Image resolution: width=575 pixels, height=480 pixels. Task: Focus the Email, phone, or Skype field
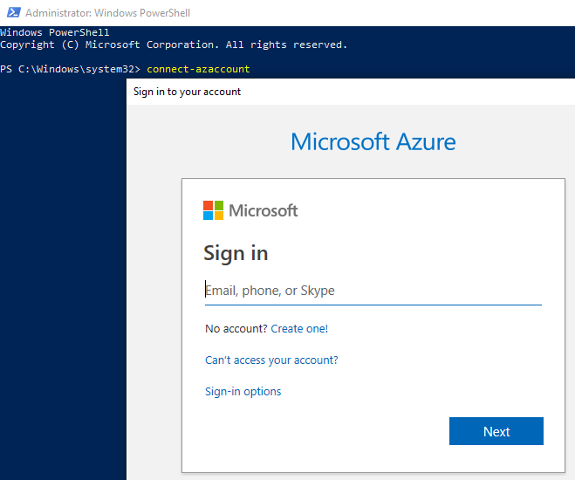pos(373,291)
